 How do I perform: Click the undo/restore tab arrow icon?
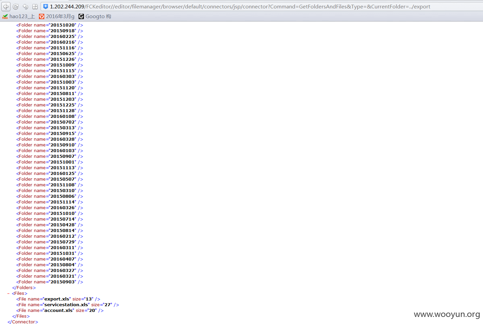pos(25,7)
